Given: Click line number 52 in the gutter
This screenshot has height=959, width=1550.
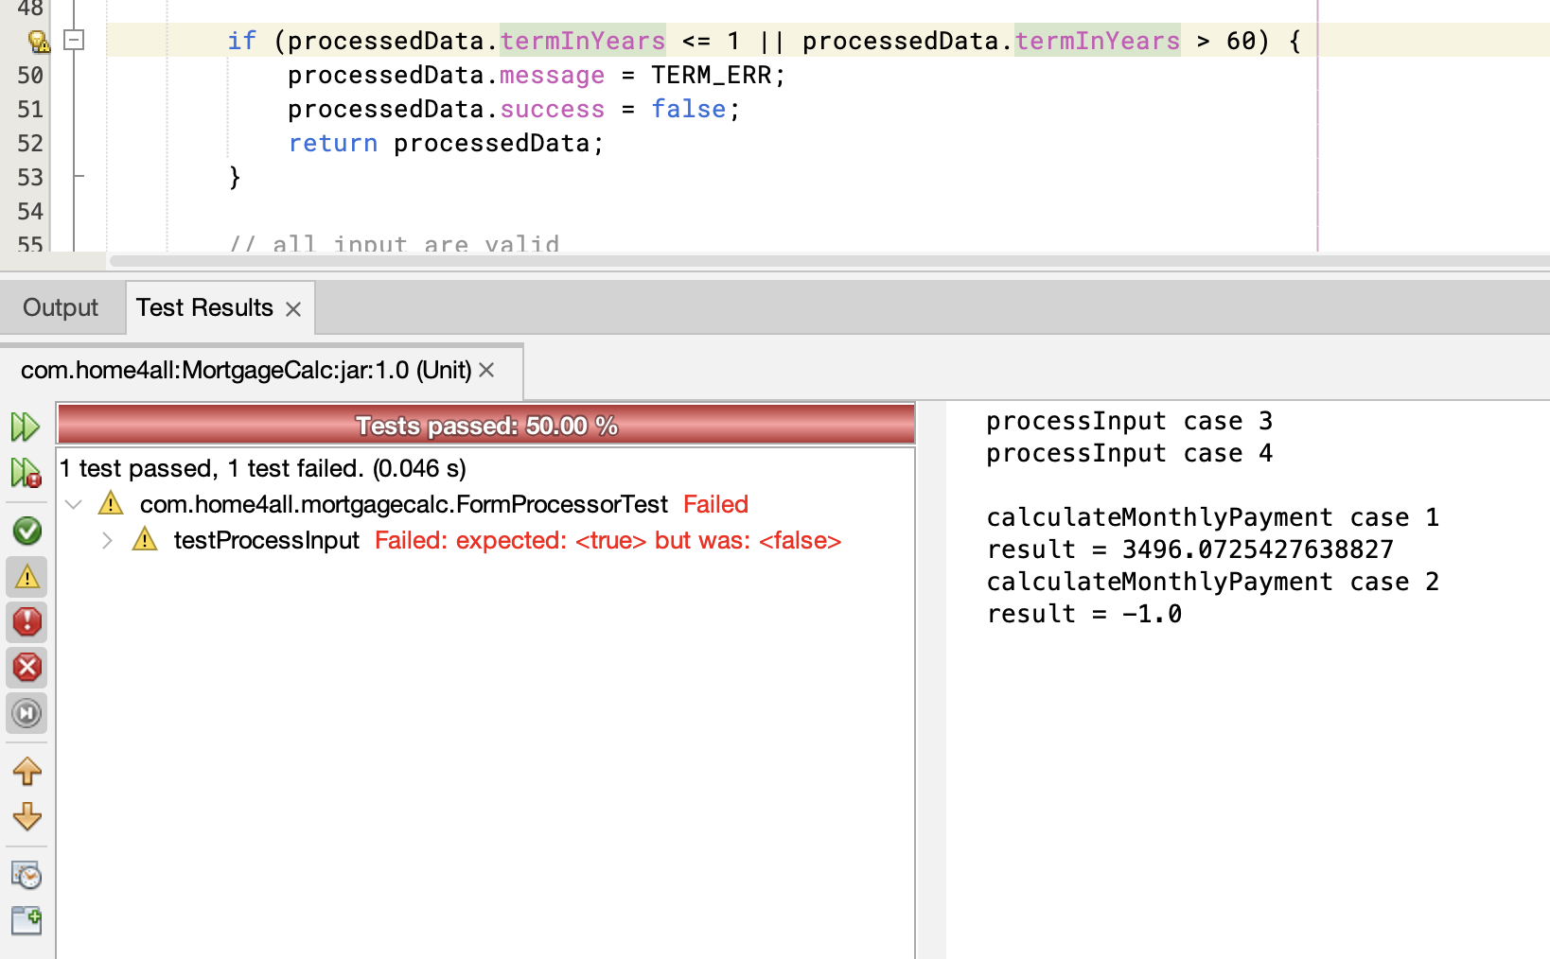Looking at the screenshot, I should point(30,143).
